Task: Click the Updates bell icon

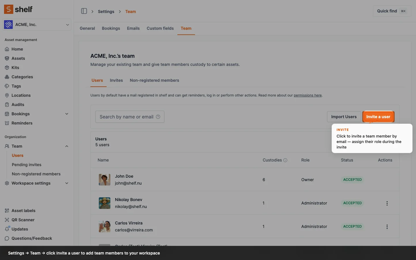Action: 7,229
